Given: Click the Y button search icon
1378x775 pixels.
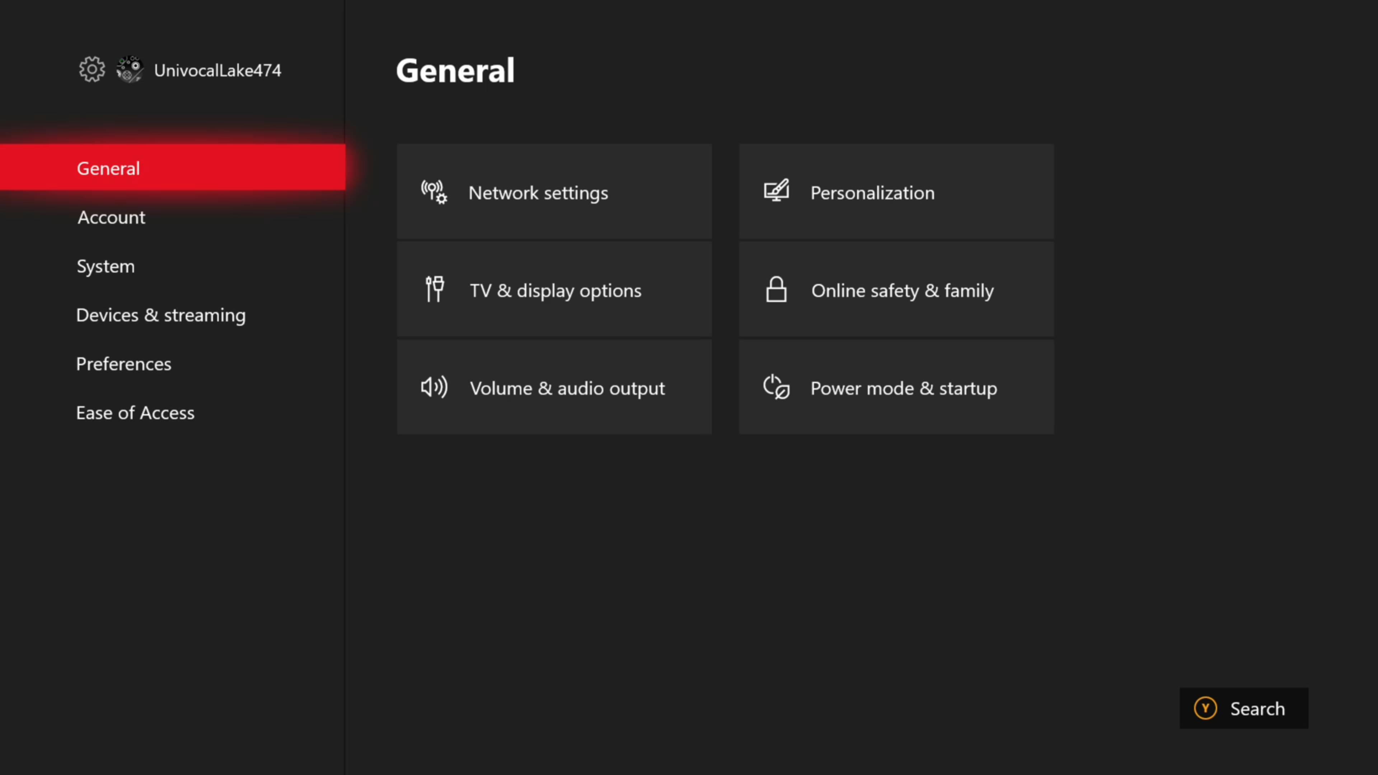Looking at the screenshot, I should tap(1206, 708).
